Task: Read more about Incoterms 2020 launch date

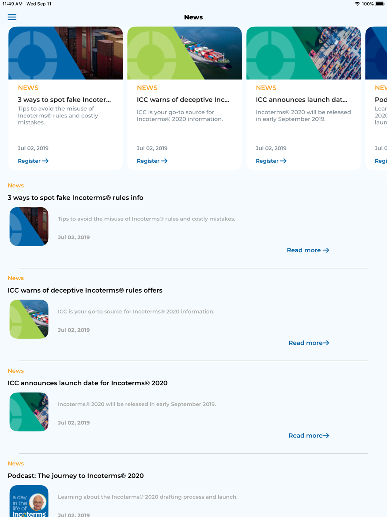Action: 309,436
